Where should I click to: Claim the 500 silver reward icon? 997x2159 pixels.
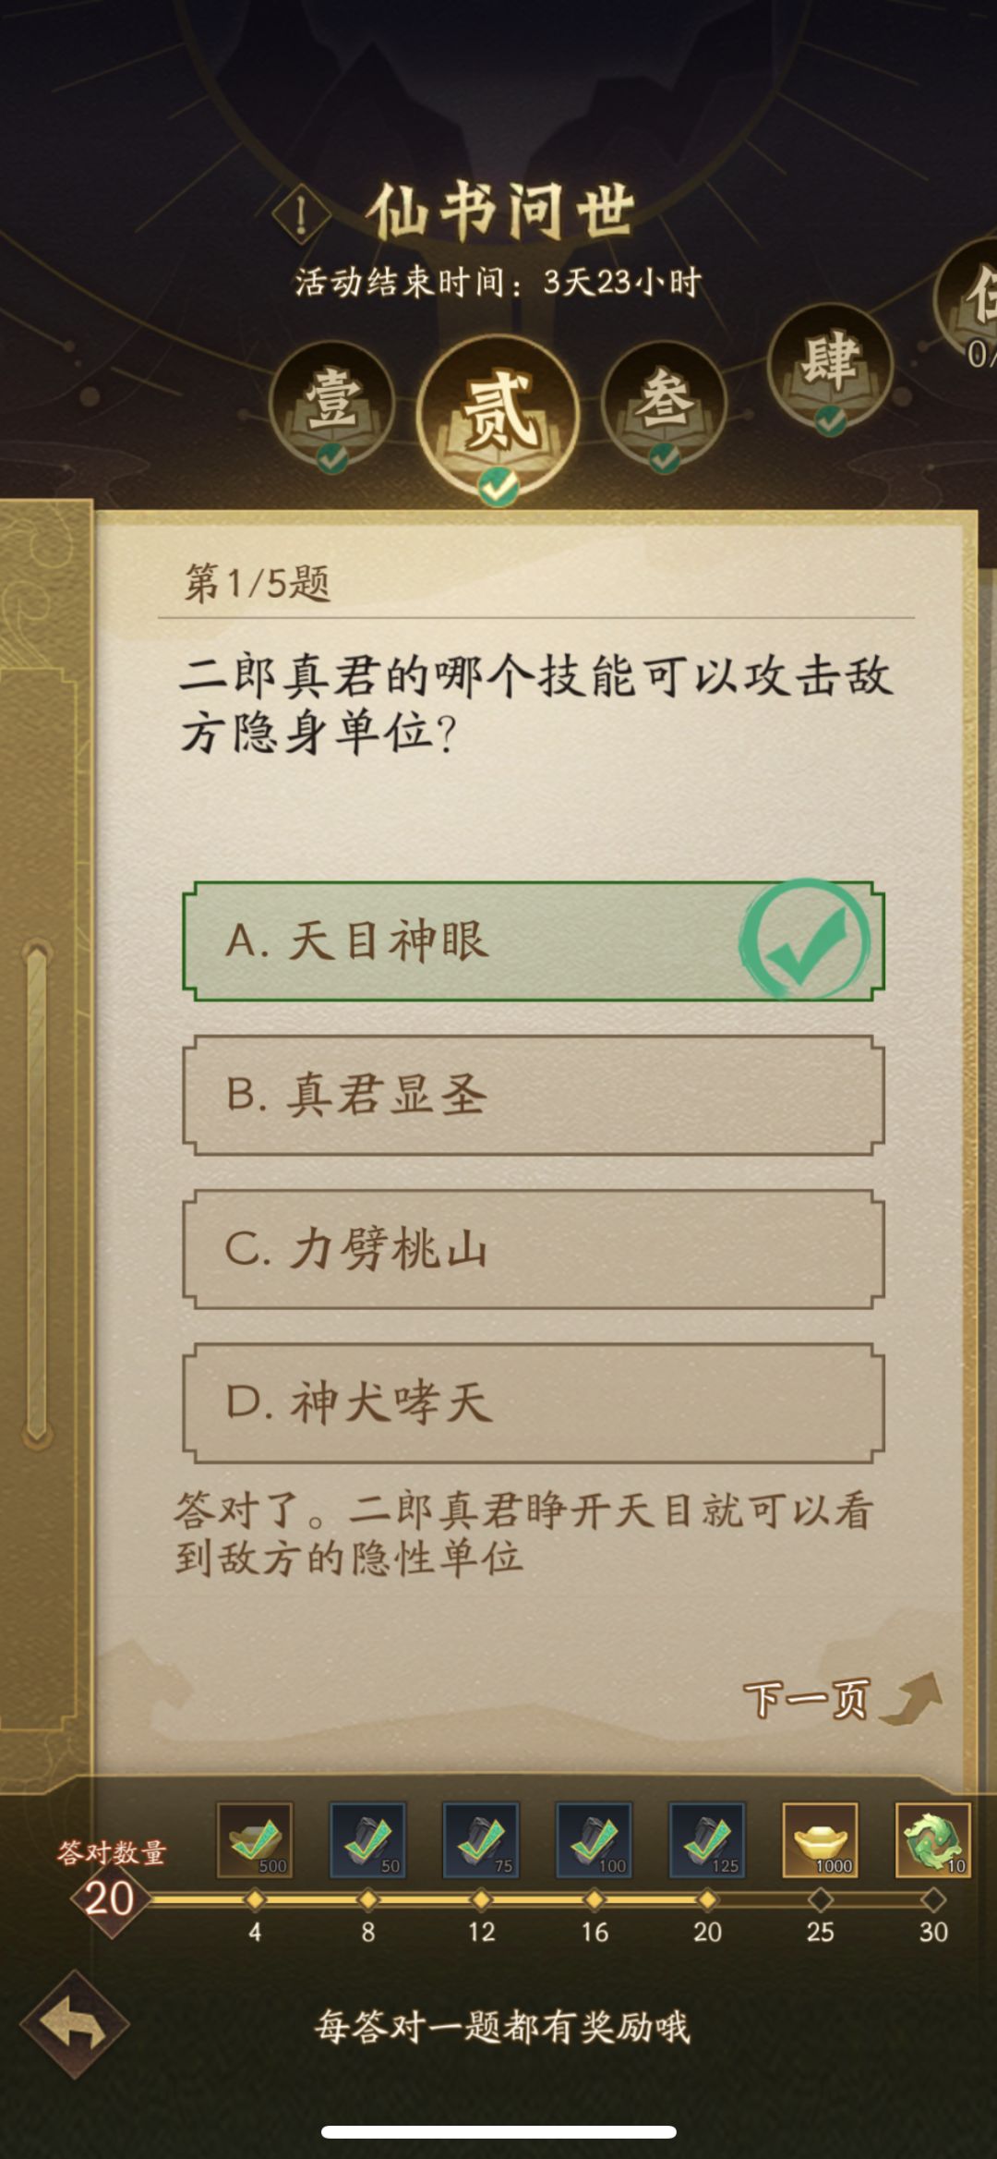coord(255,1839)
